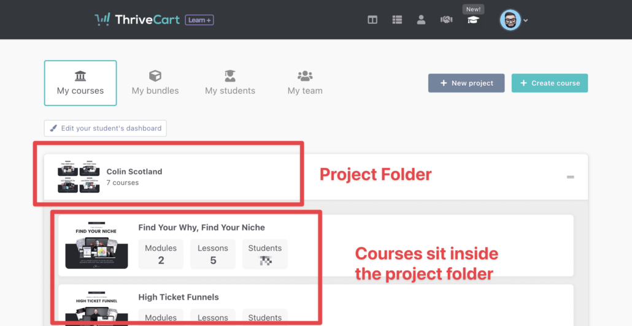Click the profile avatar picture
The height and width of the screenshot is (326, 632).
point(511,20)
